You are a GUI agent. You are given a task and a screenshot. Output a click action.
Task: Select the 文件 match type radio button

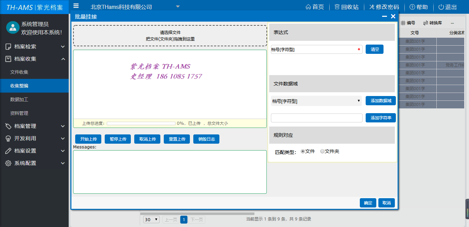[x=304, y=151]
